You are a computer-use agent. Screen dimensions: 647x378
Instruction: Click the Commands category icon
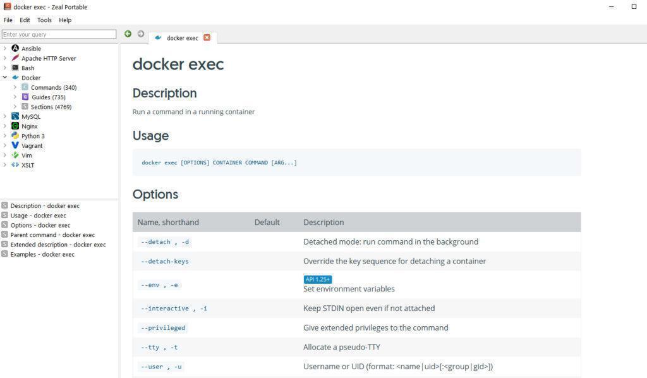coord(25,87)
